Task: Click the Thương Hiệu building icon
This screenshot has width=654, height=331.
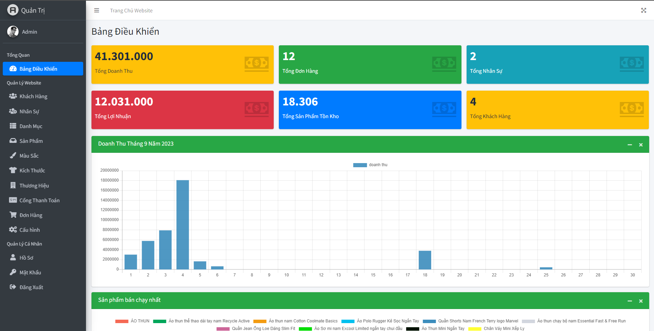Action: (13, 185)
